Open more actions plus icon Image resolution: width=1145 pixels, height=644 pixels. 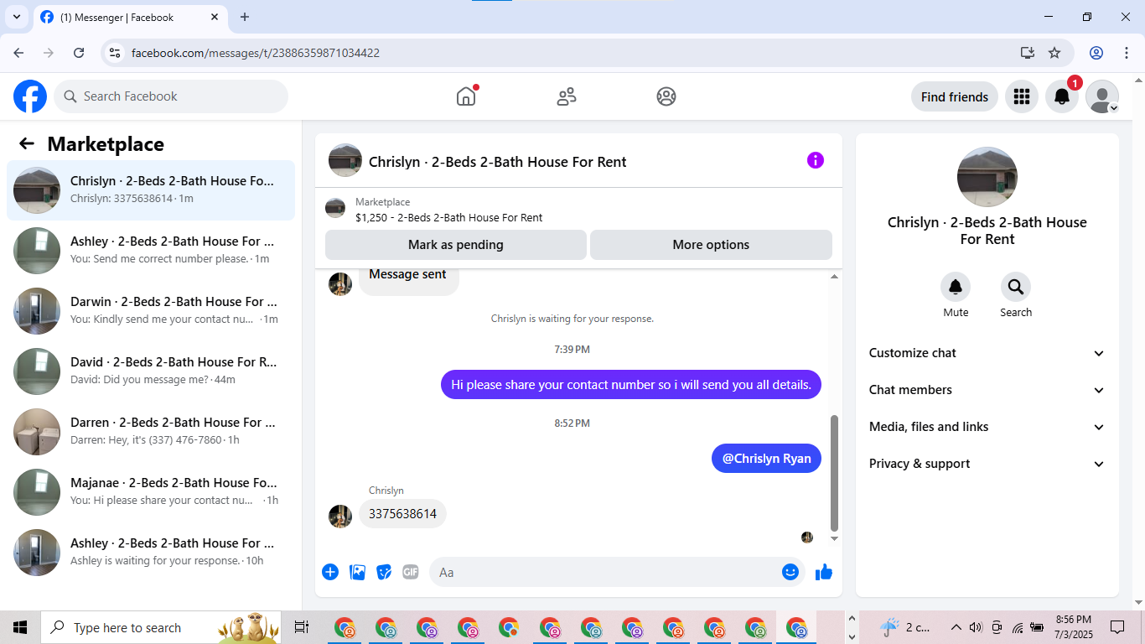click(x=330, y=572)
